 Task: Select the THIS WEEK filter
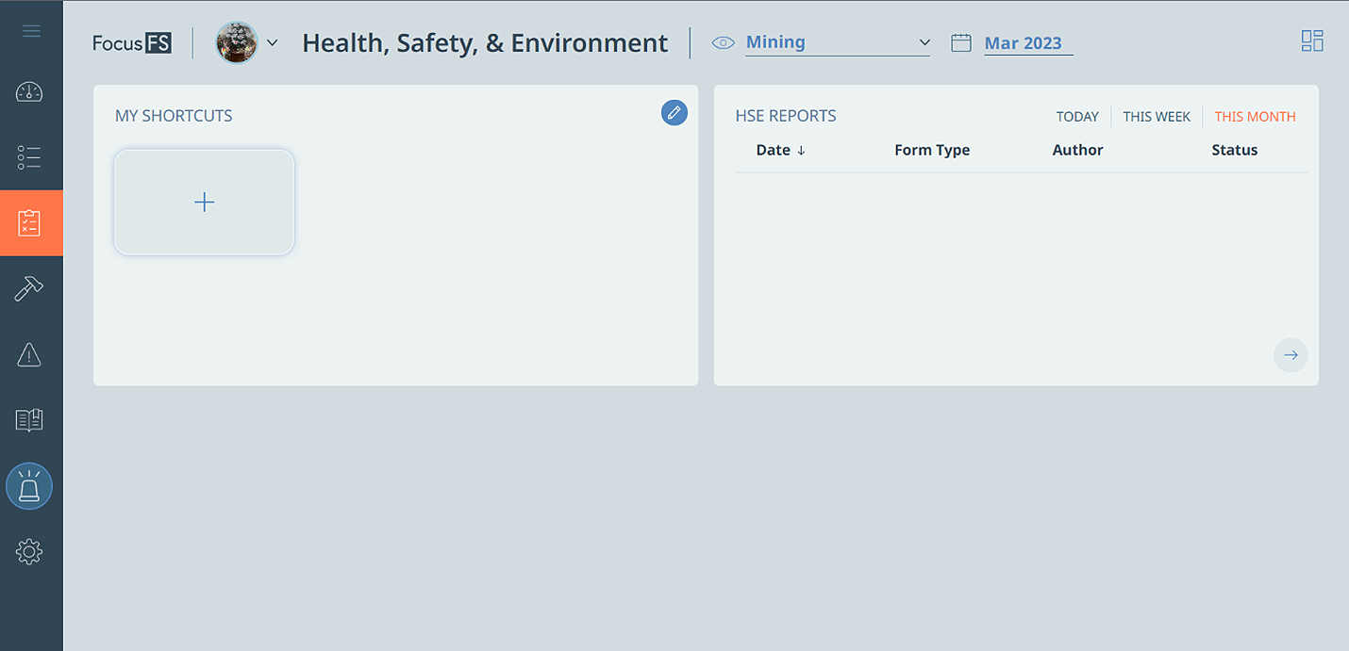pyautogui.click(x=1157, y=117)
